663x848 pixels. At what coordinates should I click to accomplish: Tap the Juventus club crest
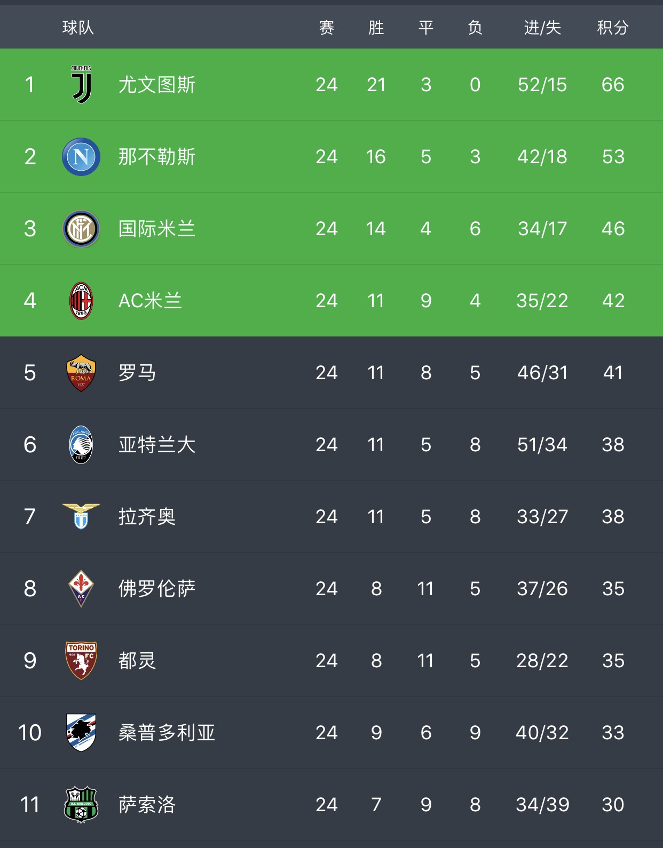click(81, 84)
